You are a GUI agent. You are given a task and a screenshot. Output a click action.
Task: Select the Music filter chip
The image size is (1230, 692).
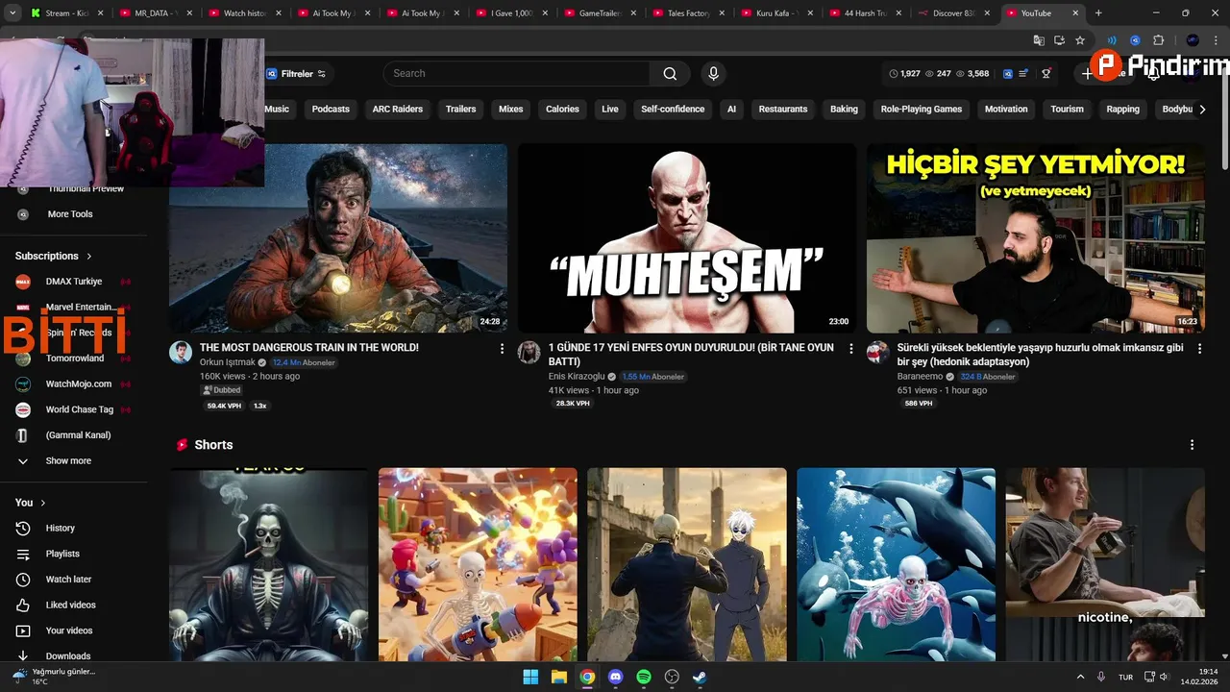click(x=277, y=110)
